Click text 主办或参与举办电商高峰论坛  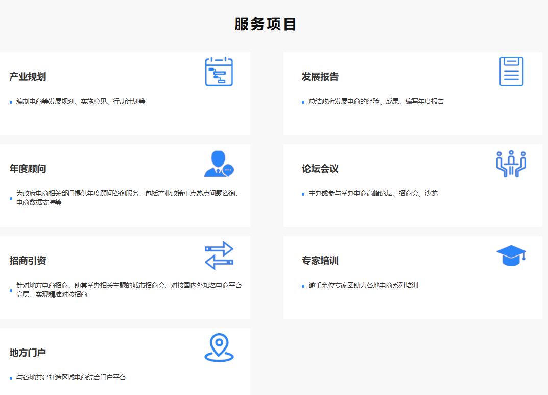pyautogui.click(x=373, y=194)
